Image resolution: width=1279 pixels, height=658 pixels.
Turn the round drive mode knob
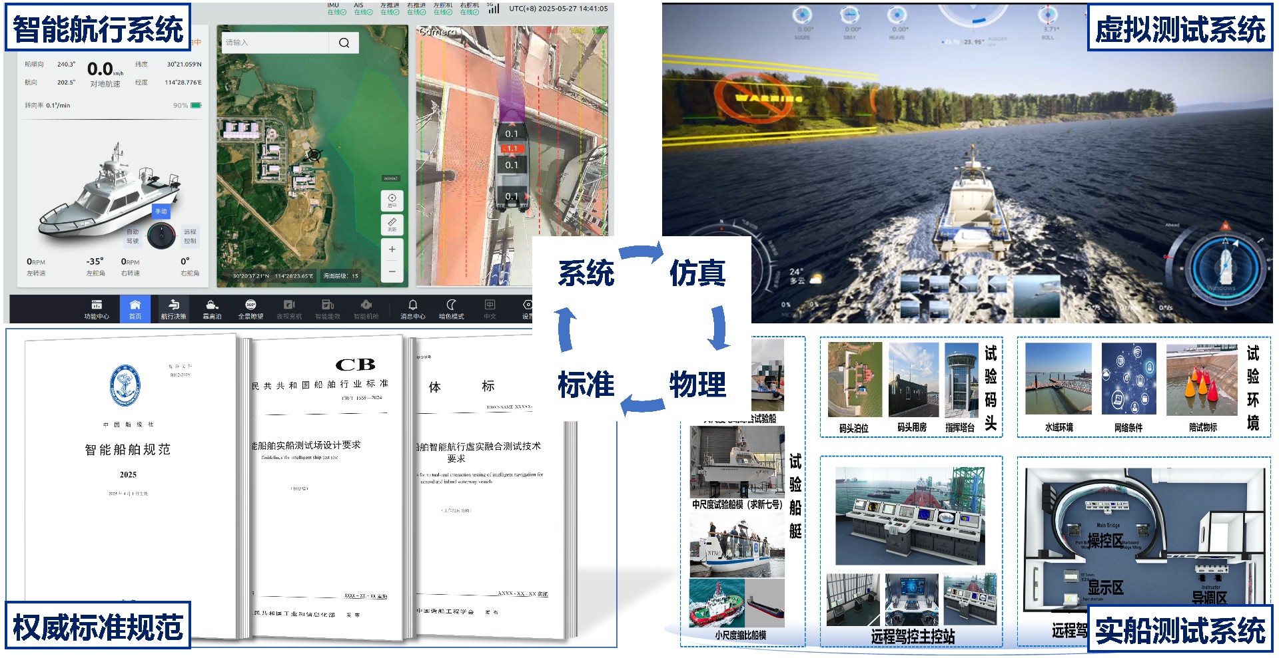pos(161,236)
